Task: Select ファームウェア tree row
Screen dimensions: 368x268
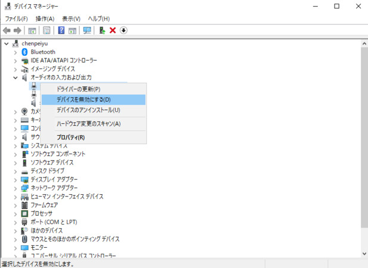Action: tap(44, 205)
